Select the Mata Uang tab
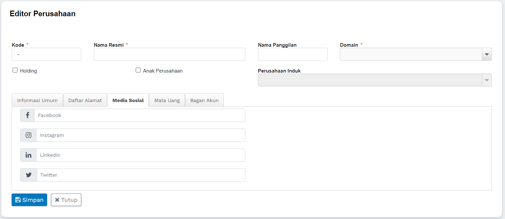This screenshot has height=219, width=505. coord(167,100)
